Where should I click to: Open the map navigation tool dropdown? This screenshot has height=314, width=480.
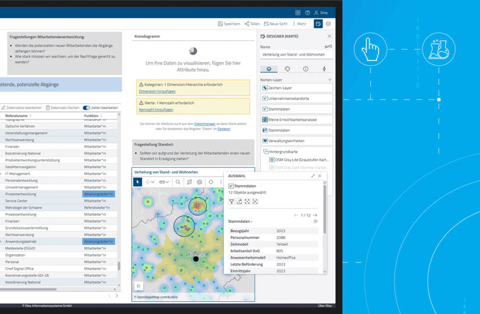coord(150,182)
